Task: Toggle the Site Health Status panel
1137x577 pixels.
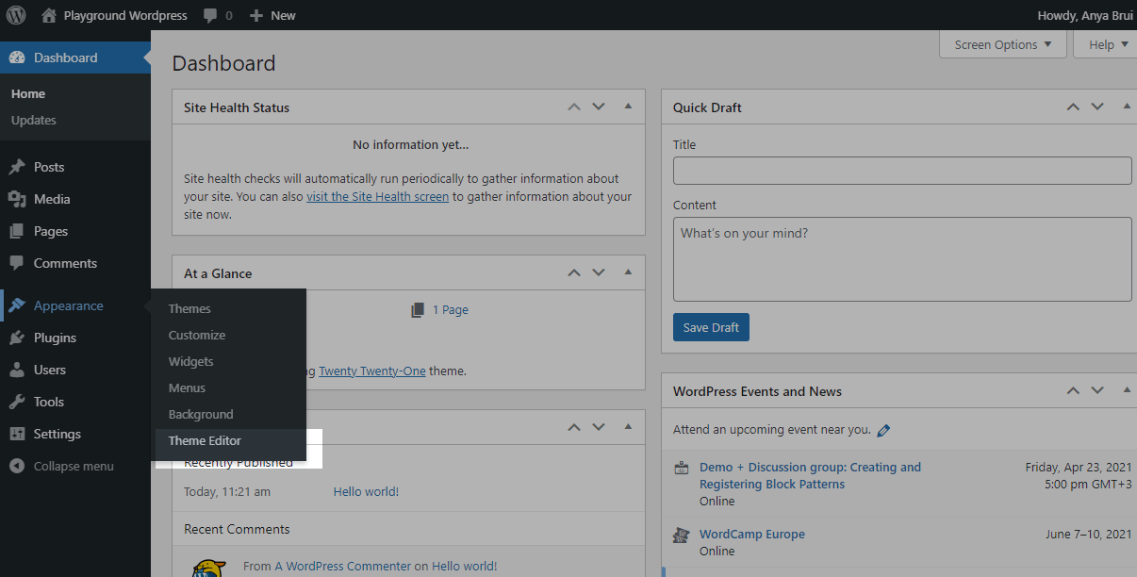Action: pyautogui.click(x=628, y=107)
